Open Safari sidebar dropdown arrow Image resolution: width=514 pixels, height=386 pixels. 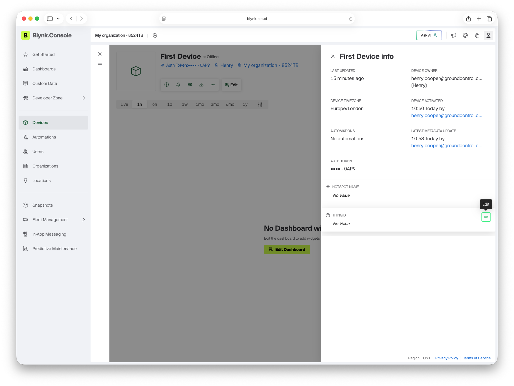coord(58,19)
